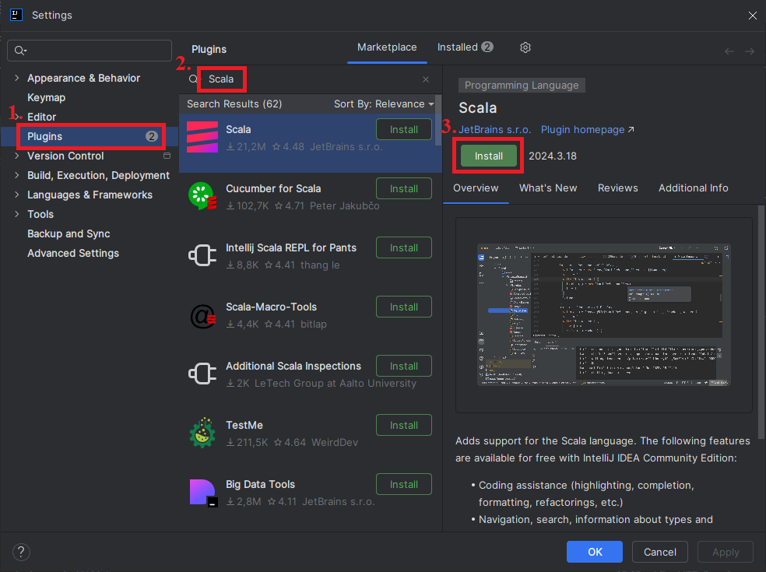Image resolution: width=766 pixels, height=572 pixels.
Task: Select the Version Control tree item
Action: (65, 156)
